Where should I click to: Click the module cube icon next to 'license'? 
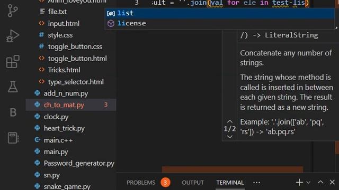click(x=111, y=23)
